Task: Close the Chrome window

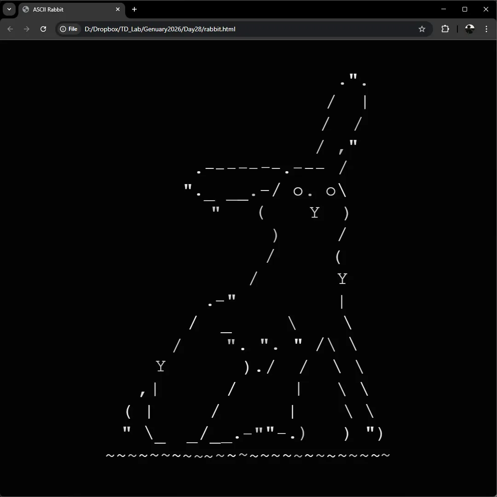Action: tap(486, 9)
